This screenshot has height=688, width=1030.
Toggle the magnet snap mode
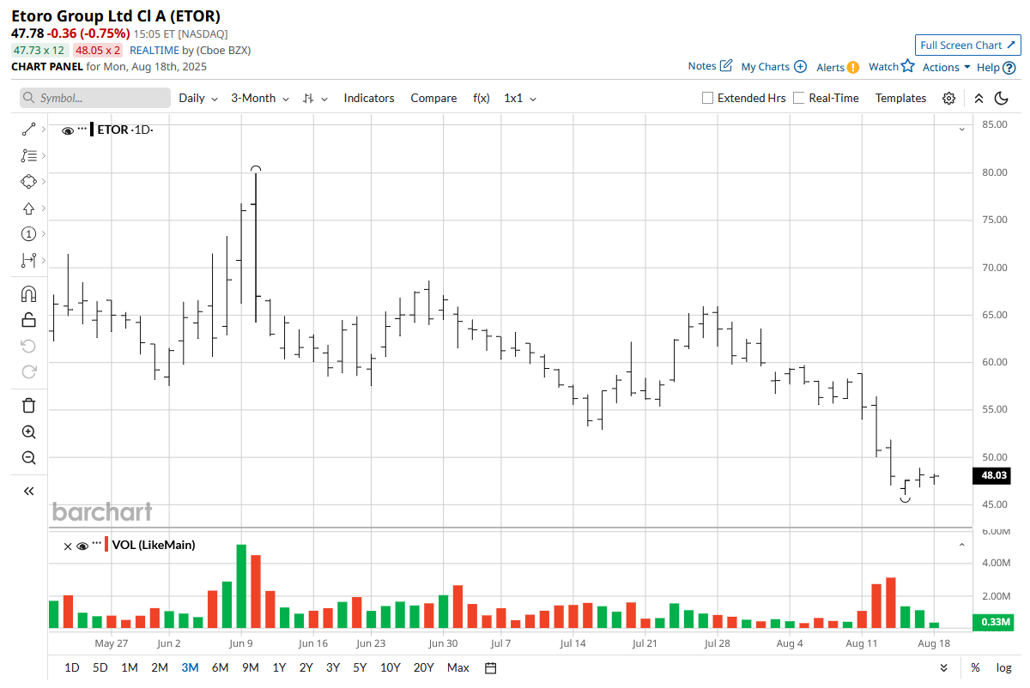click(28, 294)
